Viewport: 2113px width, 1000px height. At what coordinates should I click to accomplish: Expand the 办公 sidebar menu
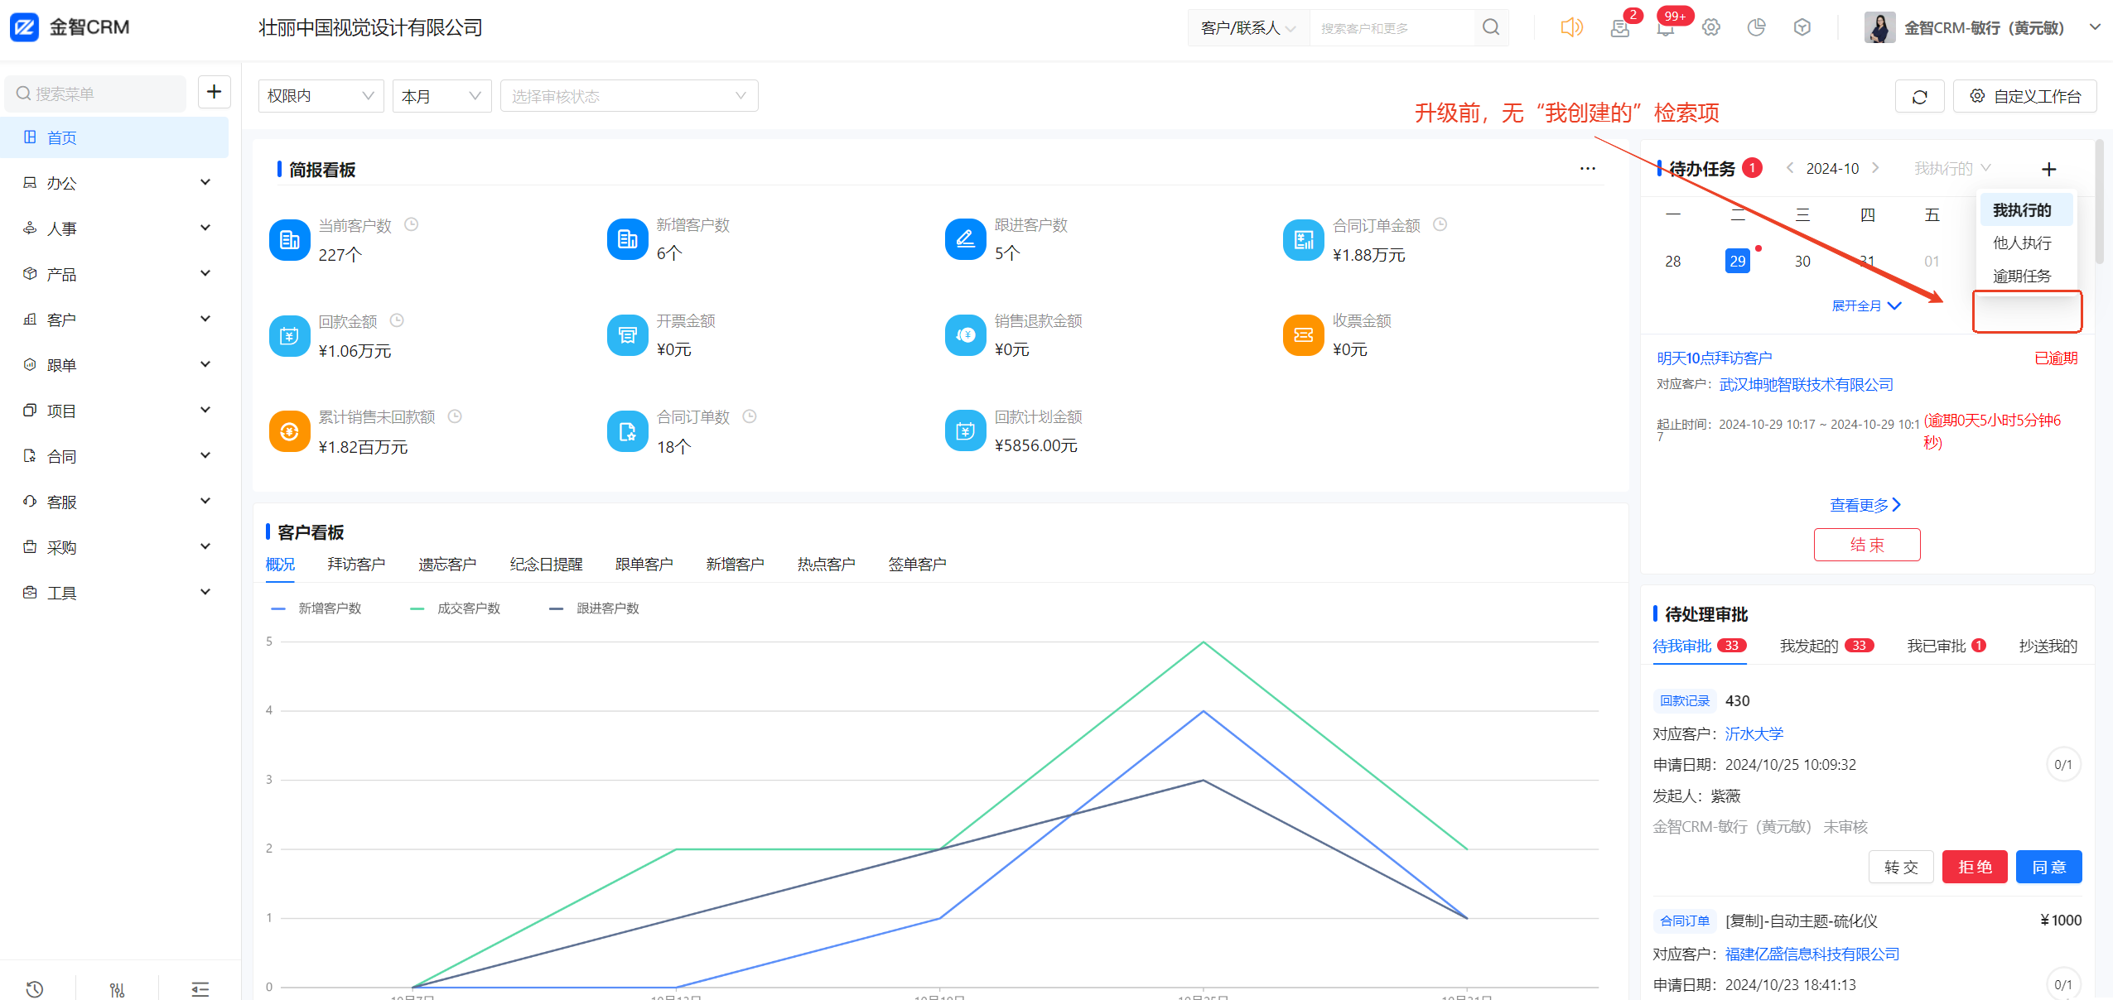coord(115,183)
